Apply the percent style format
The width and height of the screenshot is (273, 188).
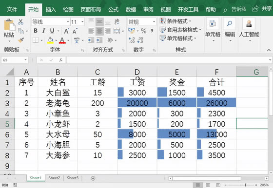coord(143,31)
